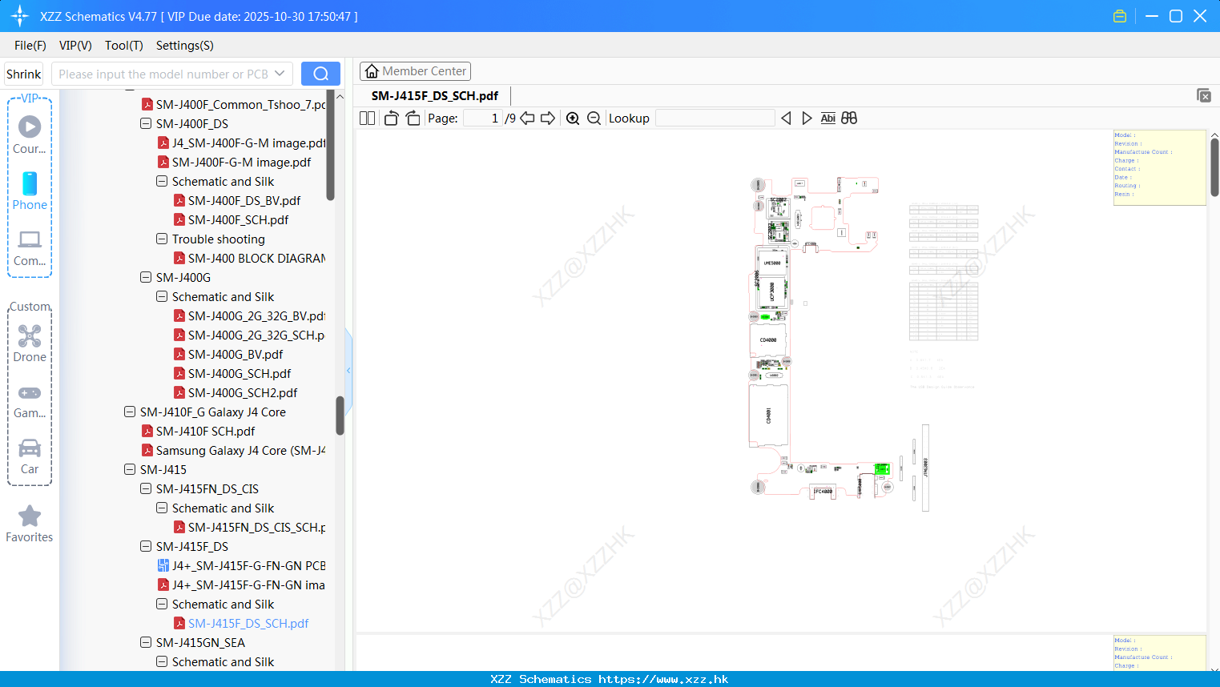This screenshot has width=1220, height=687.
Task: Open SM-J400G_SCH2.pdf
Action: pos(236,392)
